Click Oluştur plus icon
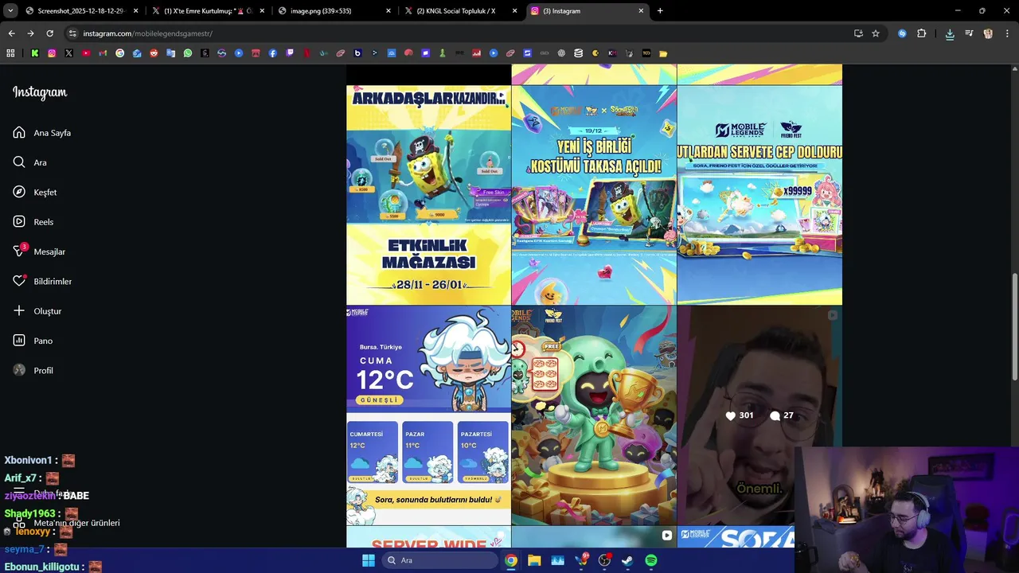The width and height of the screenshot is (1019, 573). [x=19, y=310]
